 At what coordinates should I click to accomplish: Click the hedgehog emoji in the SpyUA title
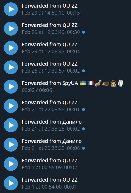(x=106, y=84)
